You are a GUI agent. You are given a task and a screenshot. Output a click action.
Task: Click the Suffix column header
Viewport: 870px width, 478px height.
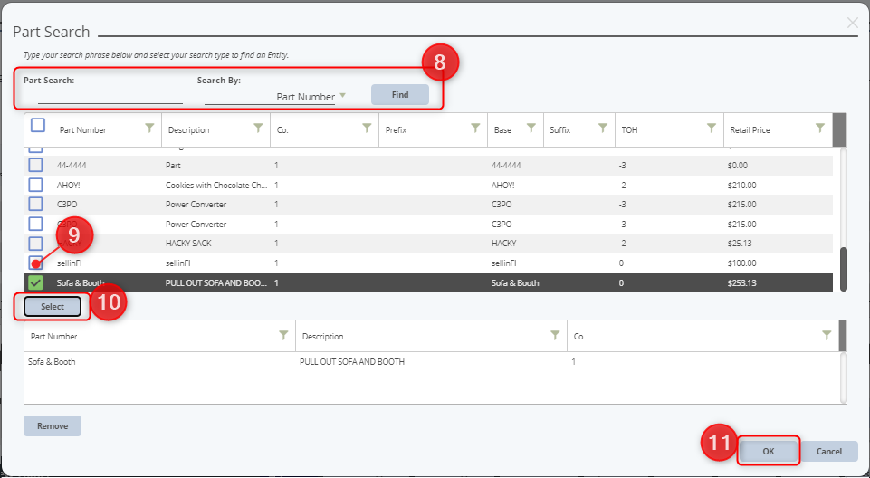tap(559, 129)
